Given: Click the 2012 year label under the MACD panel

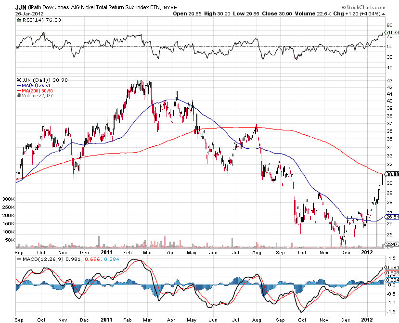Looking at the screenshot, I should click(x=367, y=320).
